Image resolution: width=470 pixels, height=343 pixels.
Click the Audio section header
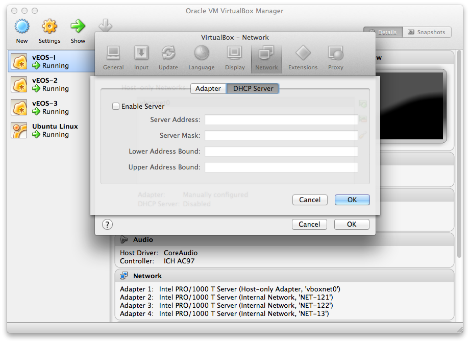284,239
